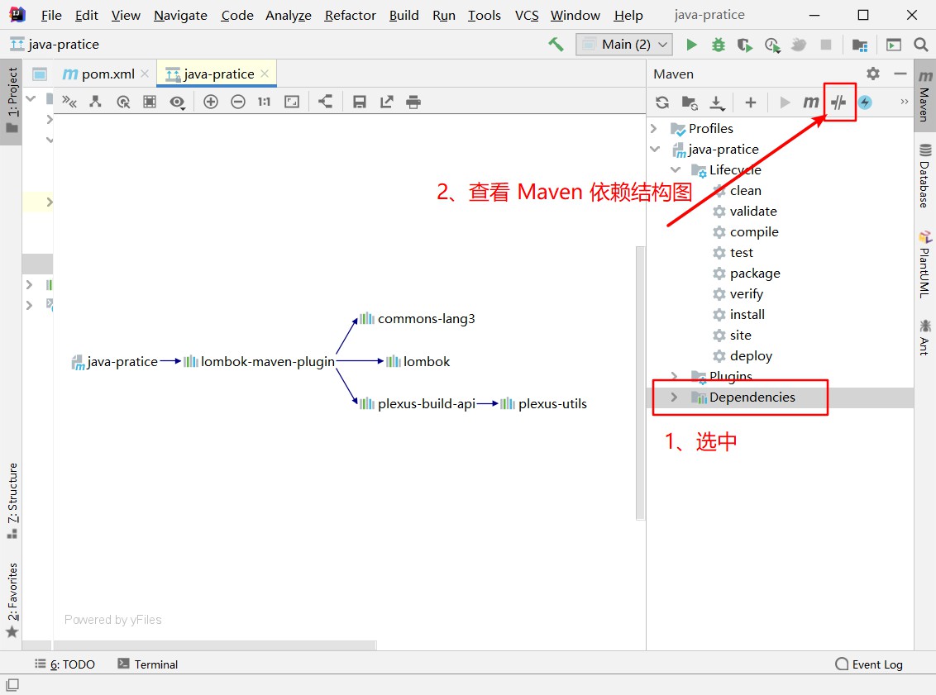Image resolution: width=936 pixels, height=695 pixels.
Task: Select the commons-lang3 node in diagram
Action: click(418, 318)
